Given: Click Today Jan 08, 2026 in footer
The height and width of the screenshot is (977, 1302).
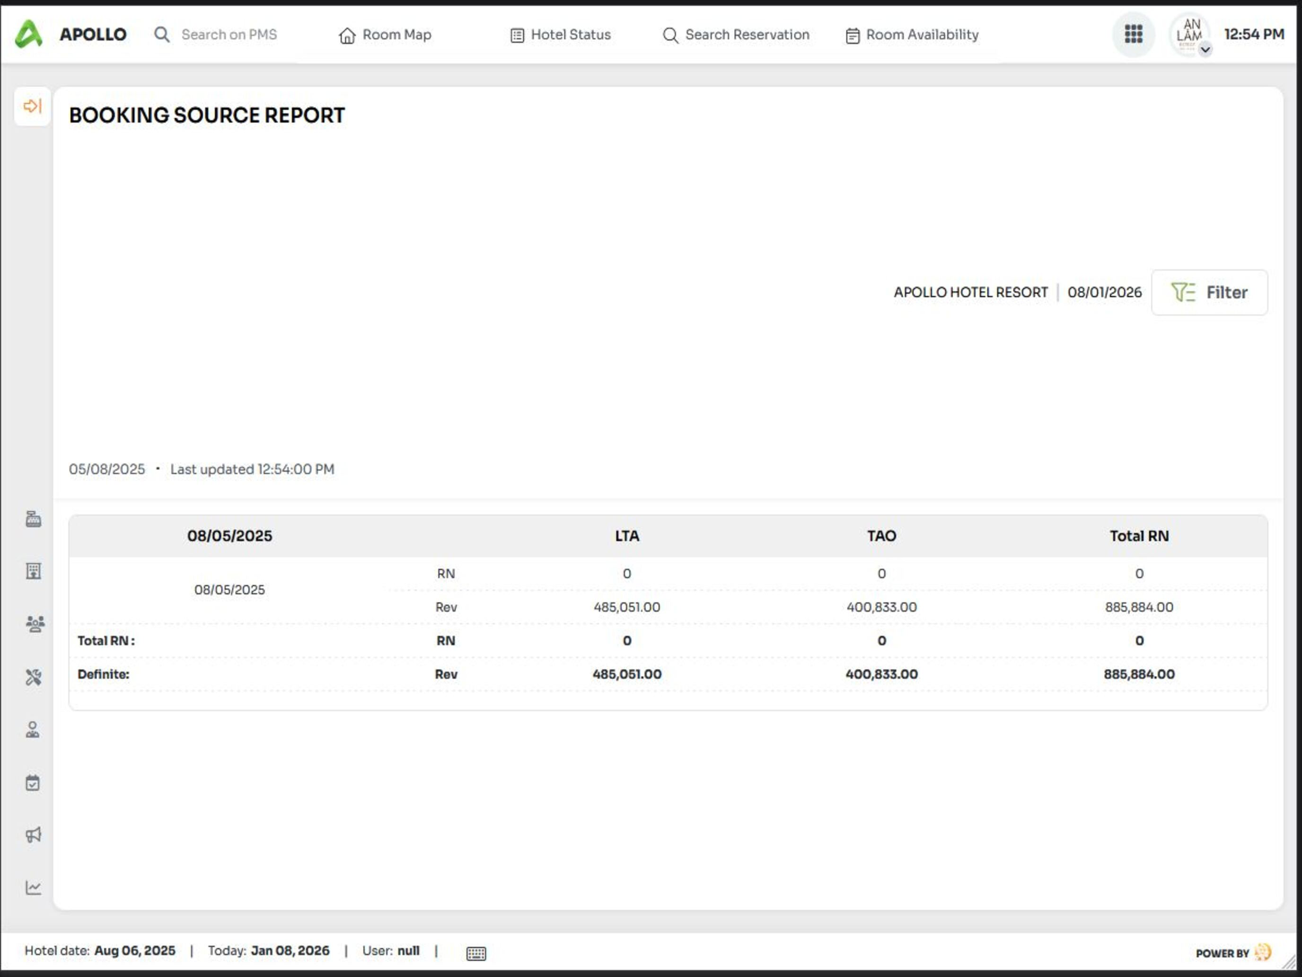Looking at the screenshot, I should [268, 950].
